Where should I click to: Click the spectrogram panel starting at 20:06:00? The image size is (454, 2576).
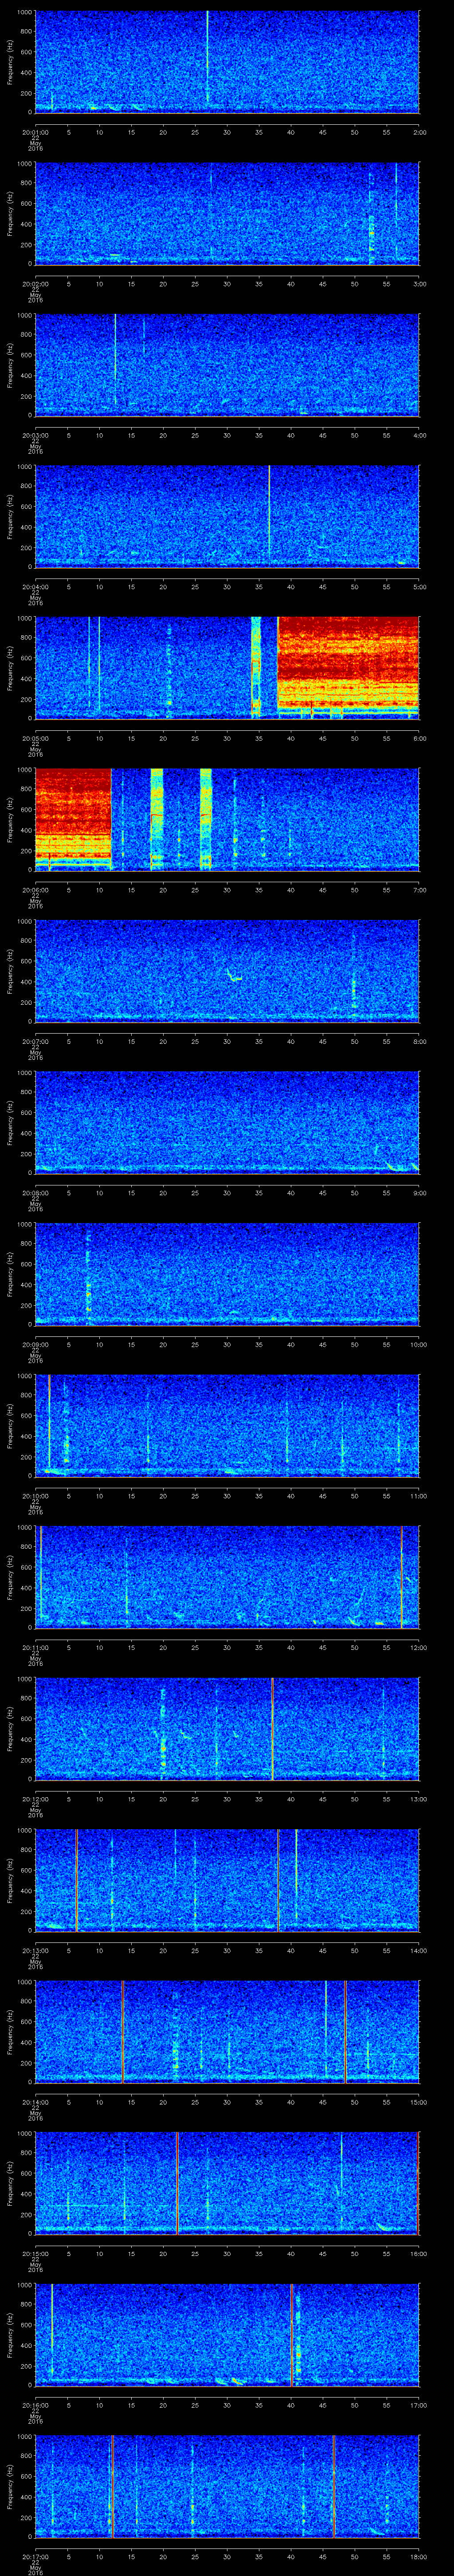(x=227, y=819)
